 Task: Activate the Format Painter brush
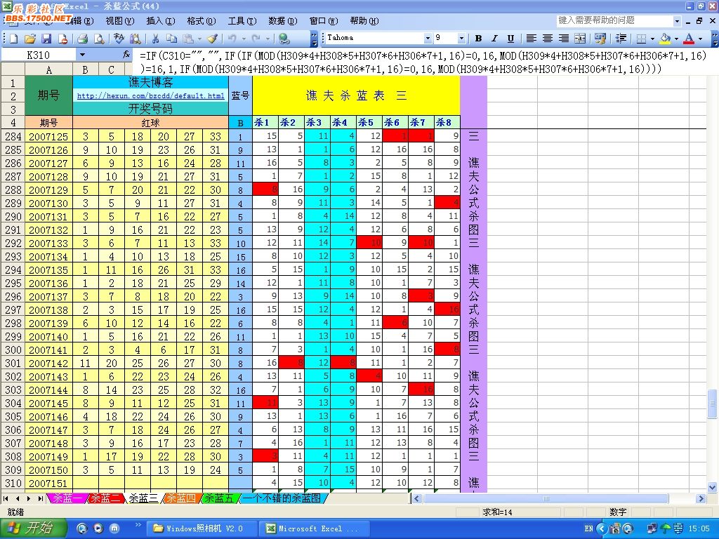coord(212,39)
